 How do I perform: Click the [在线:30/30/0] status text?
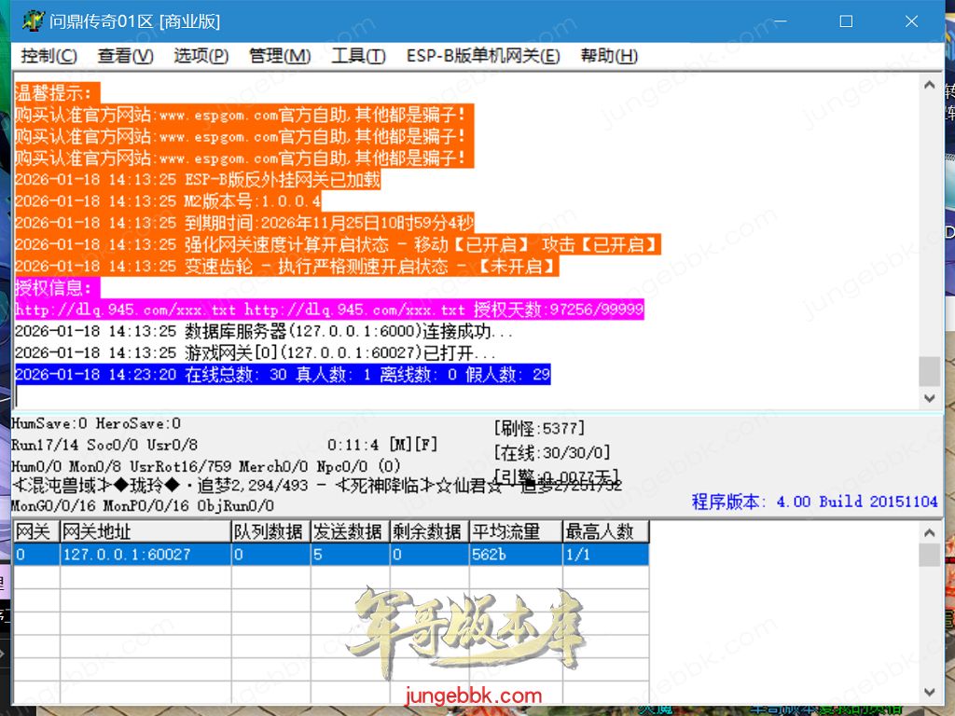(x=552, y=453)
